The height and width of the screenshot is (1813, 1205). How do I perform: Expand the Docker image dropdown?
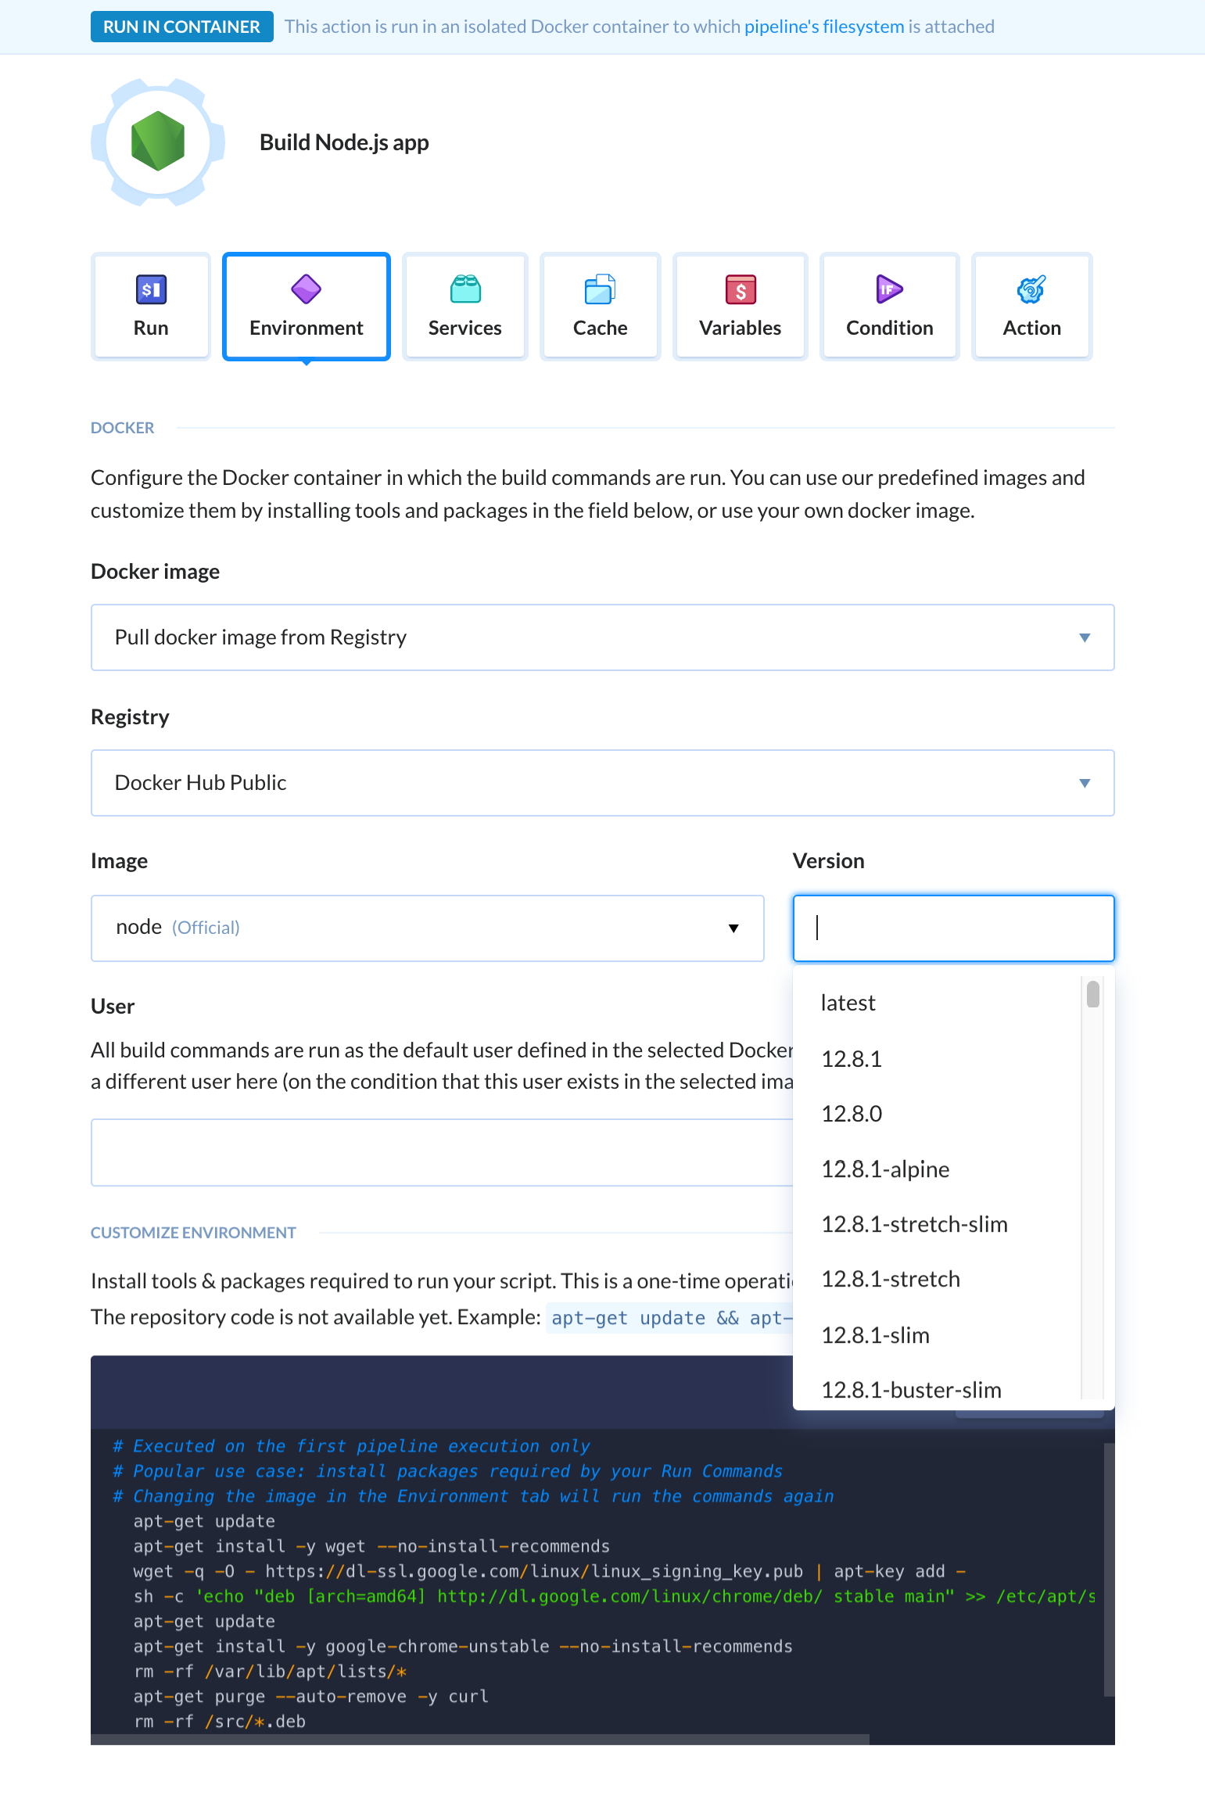point(602,637)
